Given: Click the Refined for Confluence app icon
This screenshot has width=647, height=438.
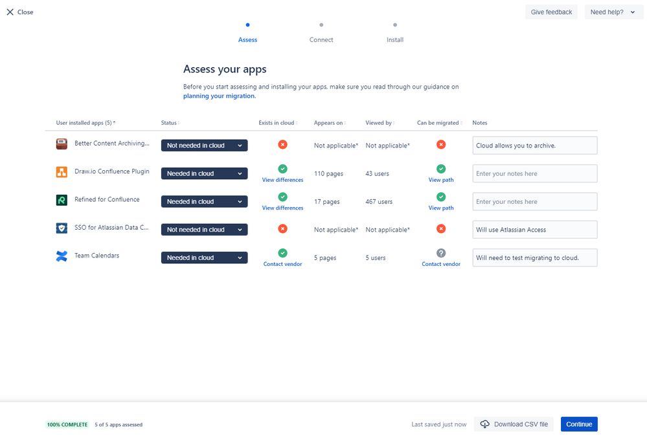Looking at the screenshot, I should pyautogui.click(x=62, y=200).
